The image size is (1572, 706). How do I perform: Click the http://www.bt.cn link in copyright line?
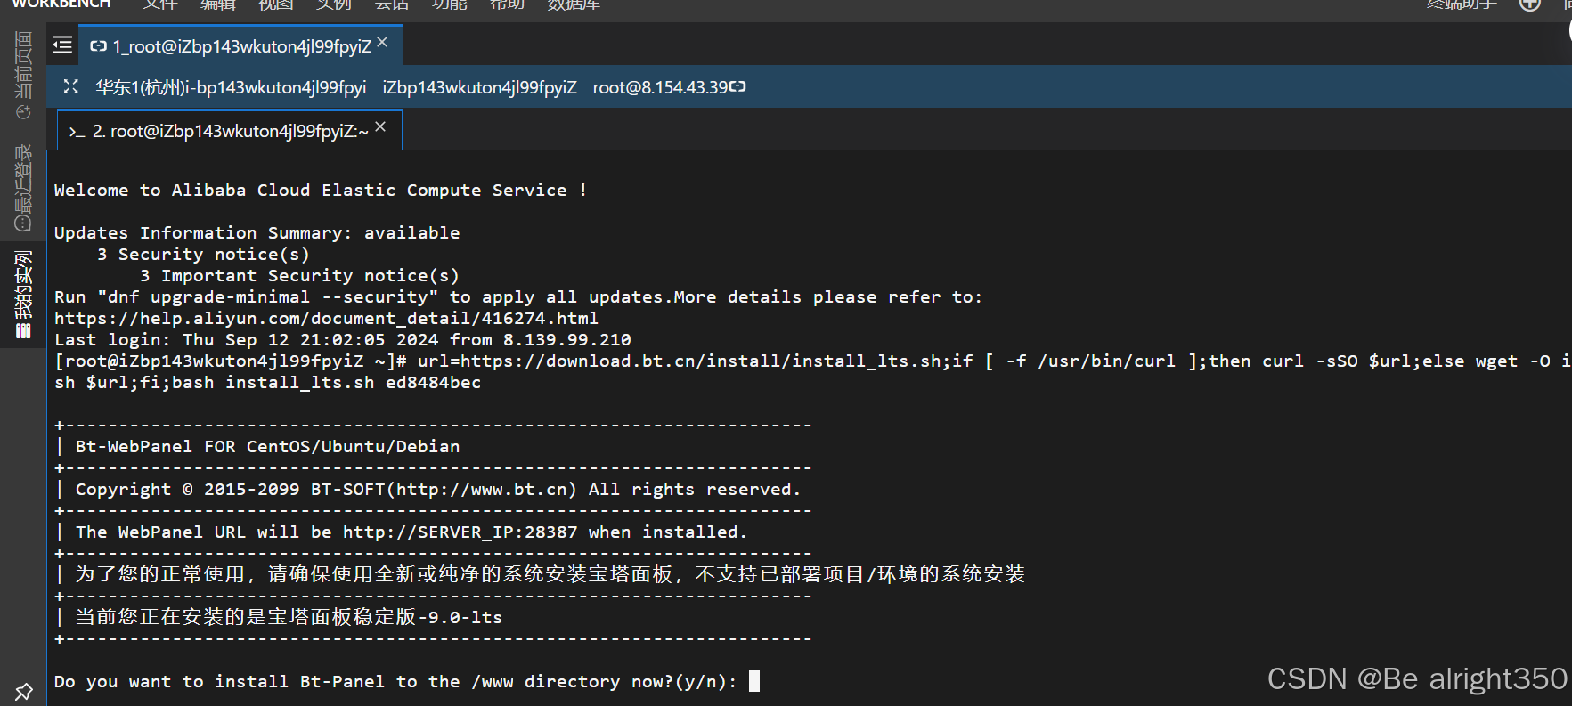pos(482,489)
